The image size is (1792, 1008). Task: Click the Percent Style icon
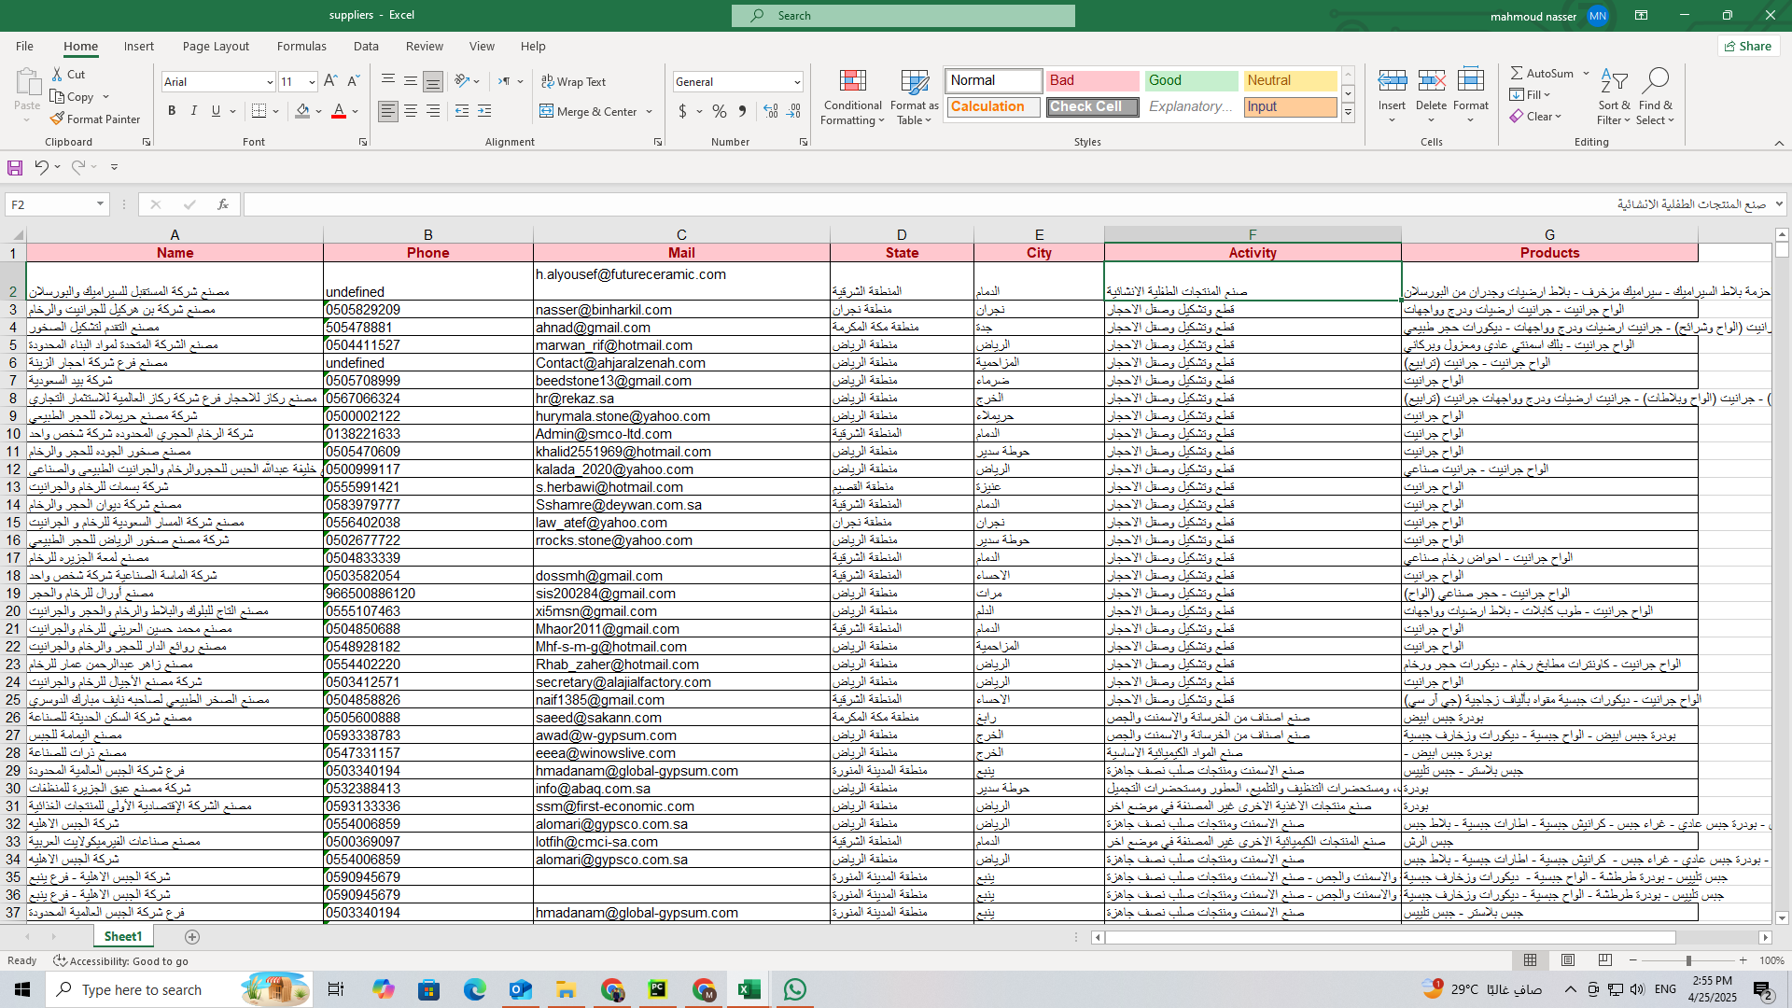[x=719, y=111]
